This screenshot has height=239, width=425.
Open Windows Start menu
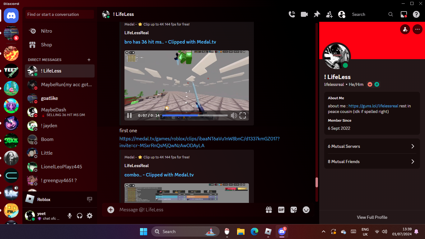143,232
